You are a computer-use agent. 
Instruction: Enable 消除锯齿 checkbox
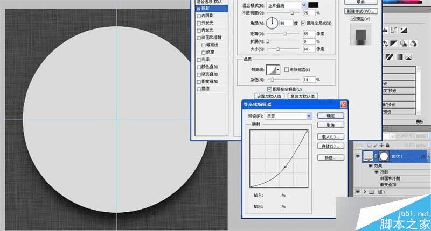(287, 70)
